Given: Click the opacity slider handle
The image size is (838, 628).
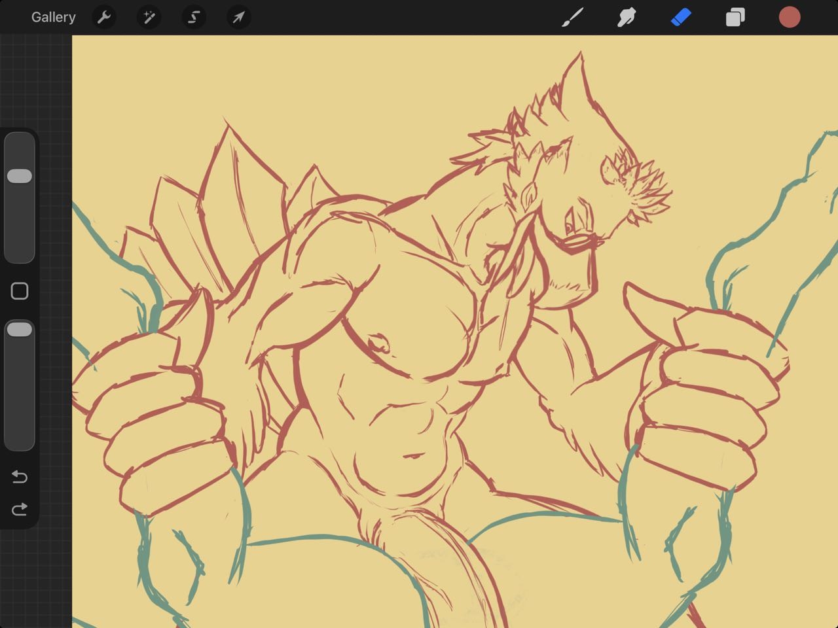Looking at the screenshot, I should [x=20, y=330].
